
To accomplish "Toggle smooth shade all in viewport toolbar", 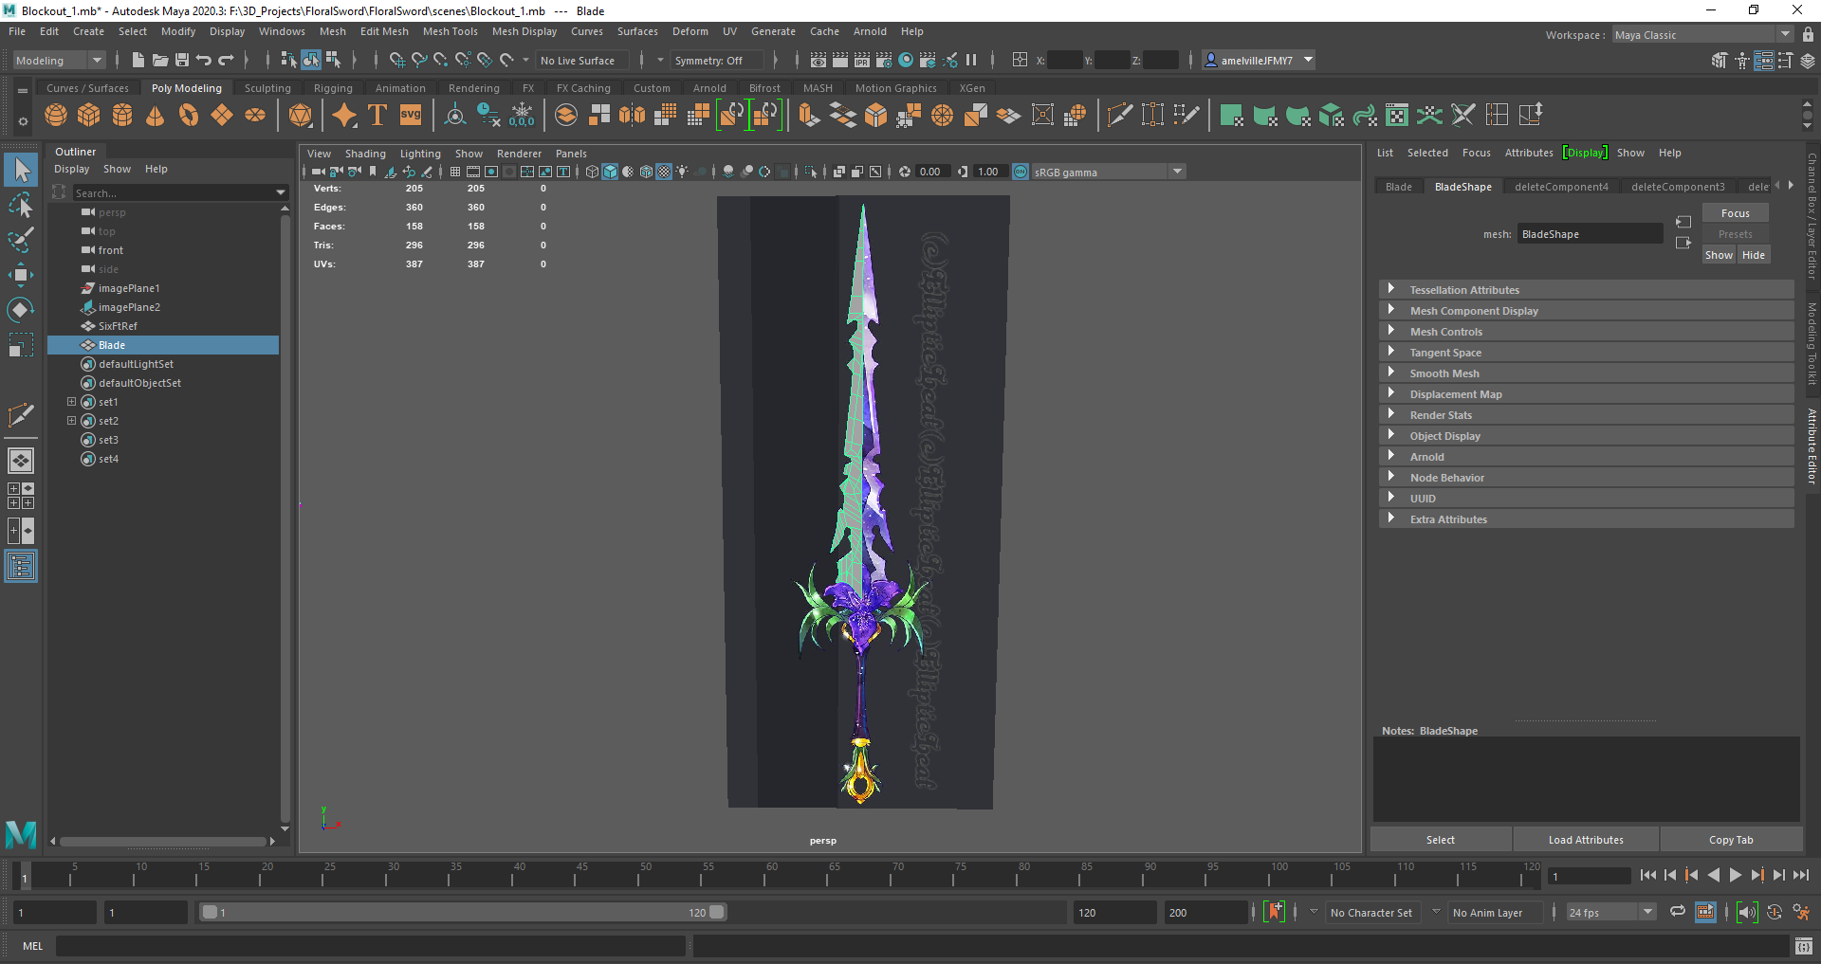I will pos(610,172).
